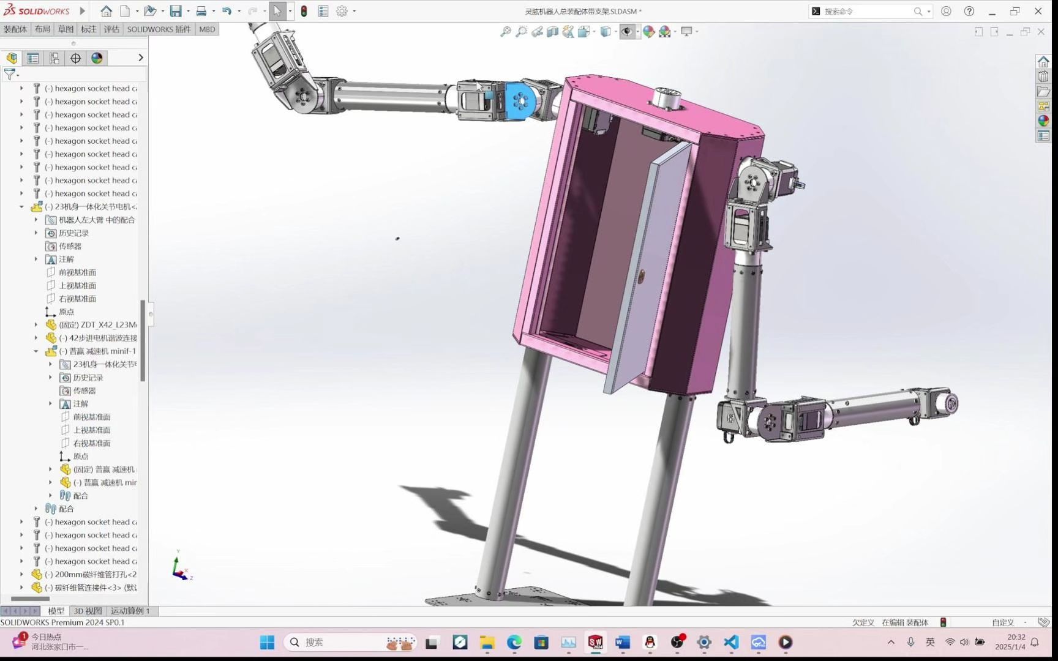The height and width of the screenshot is (661, 1058).
Task: Click the Display Style cube icon
Action: click(x=605, y=32)
